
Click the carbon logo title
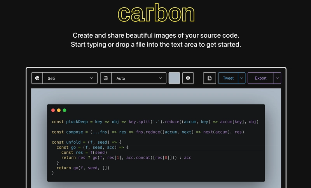pos(155,13)
